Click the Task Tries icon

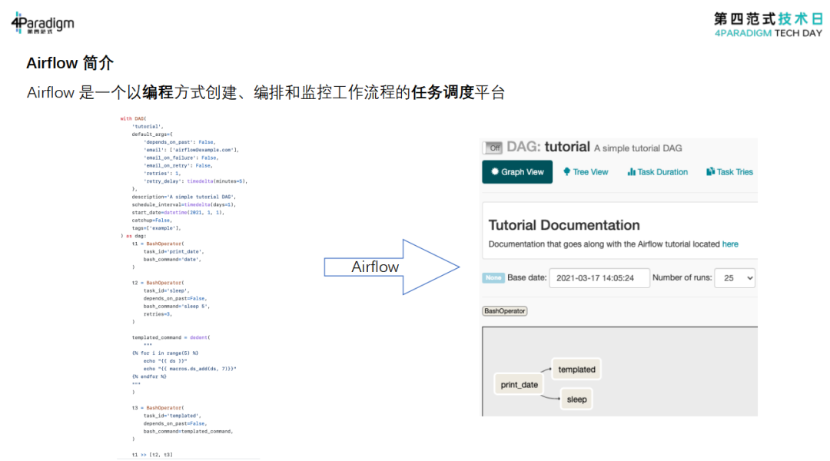pyautogui.click(x=711, y=171)
